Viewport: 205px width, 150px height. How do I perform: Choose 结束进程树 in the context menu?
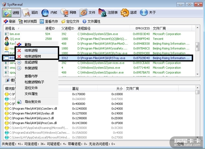coord(37,56)
